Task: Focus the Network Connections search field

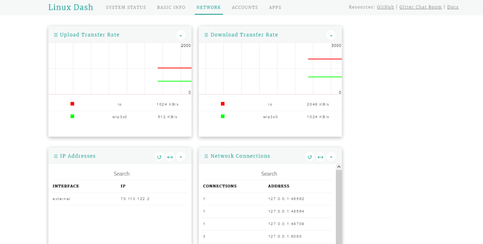Action: (x=267, y=174)
